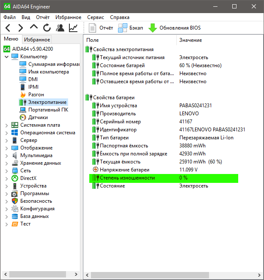The width and height of the screenshot is (264, 280).
Task: Open user management with the person icon
Action: tap(60, 28)
